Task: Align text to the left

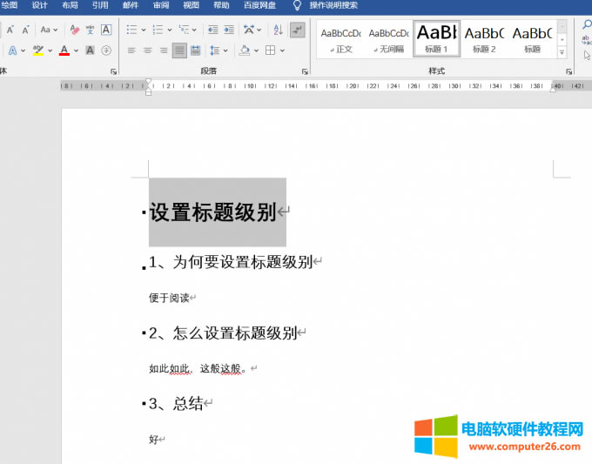Action: [x=131, y=50]
